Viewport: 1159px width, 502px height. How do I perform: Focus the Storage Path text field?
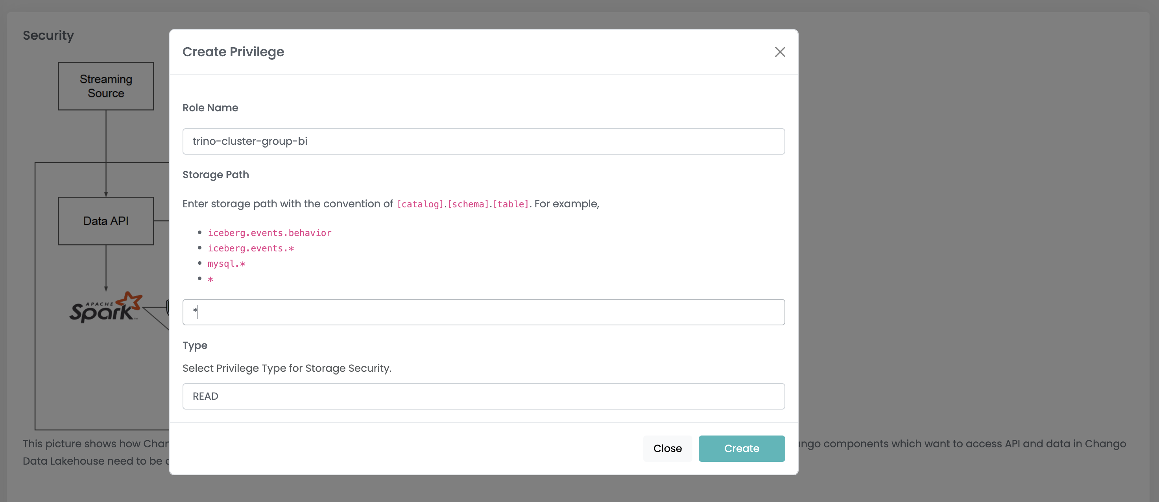click(x=483, y=312)
